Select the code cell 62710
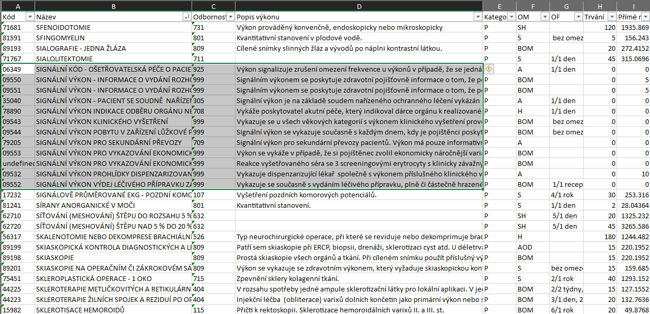Image resolution: width=650 pixels, height=314 pixels. click(x=18, y=216)
